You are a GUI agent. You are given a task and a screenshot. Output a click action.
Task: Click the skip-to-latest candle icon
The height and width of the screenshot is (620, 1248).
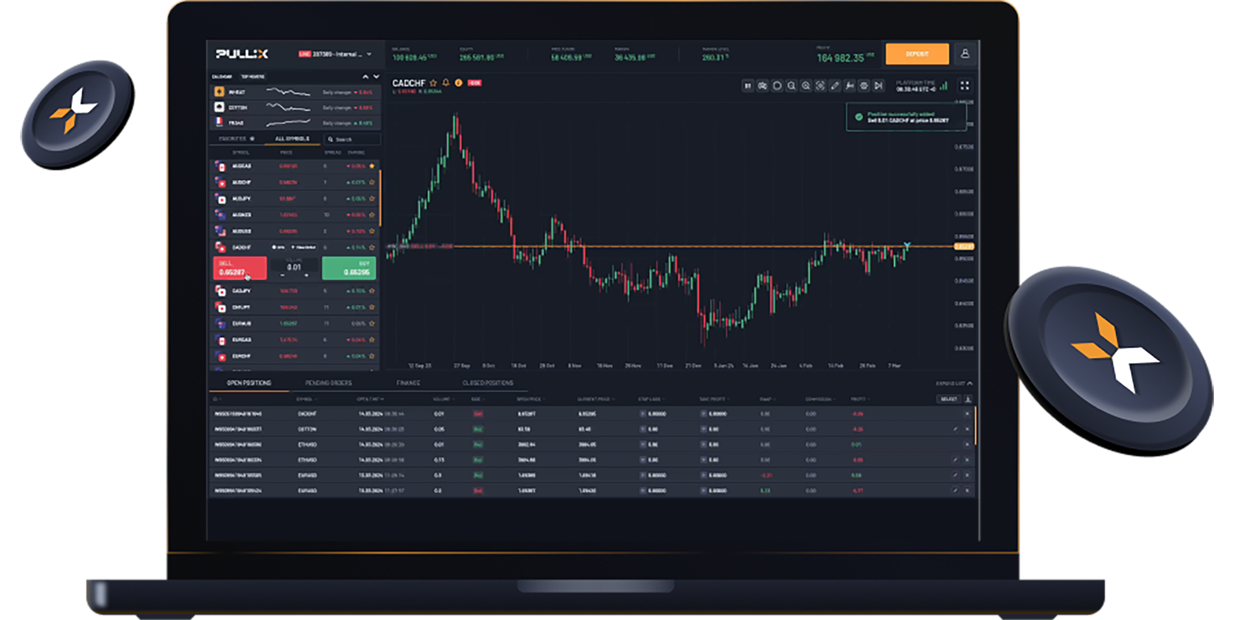[878, 86]
